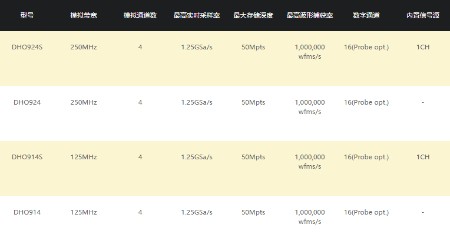Image resolution: width=450 pixels, height=241 pixels.
Task: Select the DHO914S model cell
Action: (x=27, y=157)
